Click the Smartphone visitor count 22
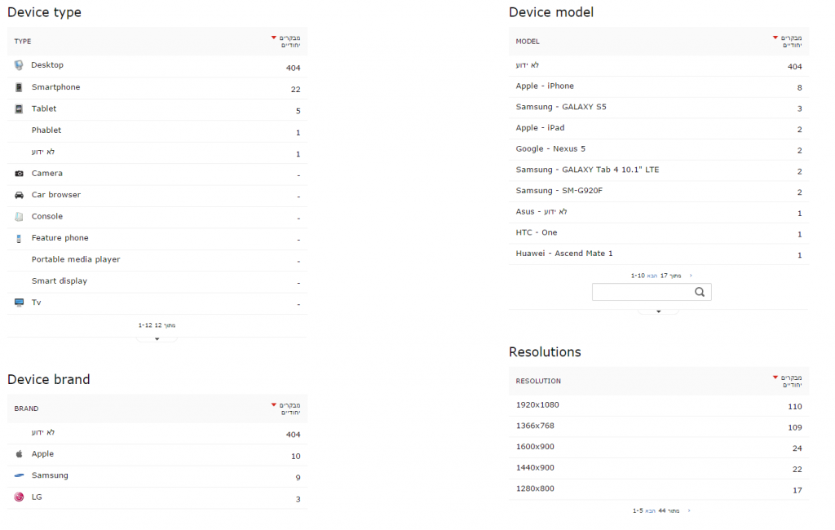Viewport: 835px width, 530px height. pos(295,90)
